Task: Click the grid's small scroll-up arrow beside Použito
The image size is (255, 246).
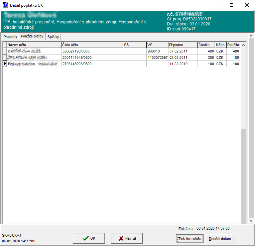Action: tap(243, 45)
